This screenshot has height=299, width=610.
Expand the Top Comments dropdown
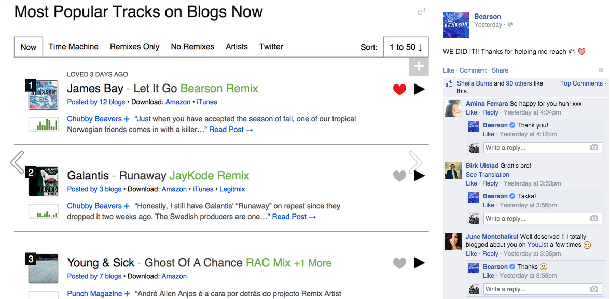[583, 83]
